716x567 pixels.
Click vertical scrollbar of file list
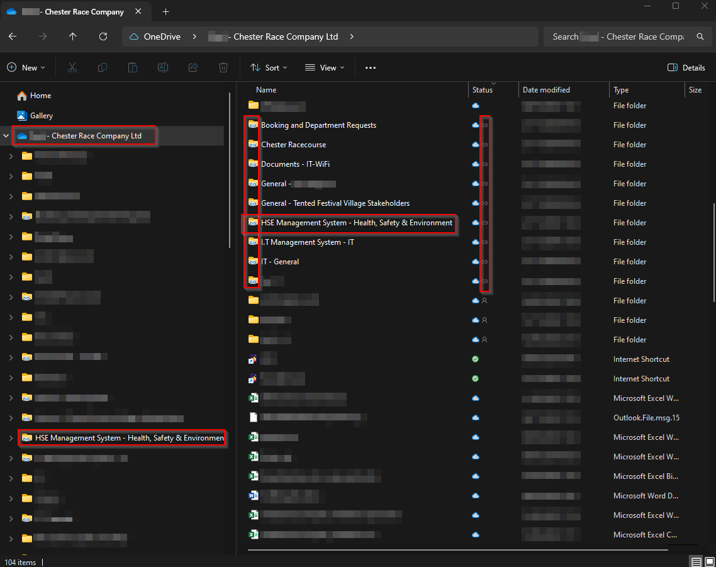[x=713, y=252]
